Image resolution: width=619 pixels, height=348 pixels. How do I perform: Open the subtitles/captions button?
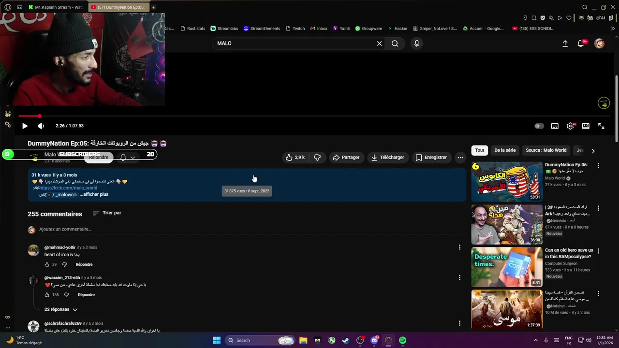pos(555,126)
